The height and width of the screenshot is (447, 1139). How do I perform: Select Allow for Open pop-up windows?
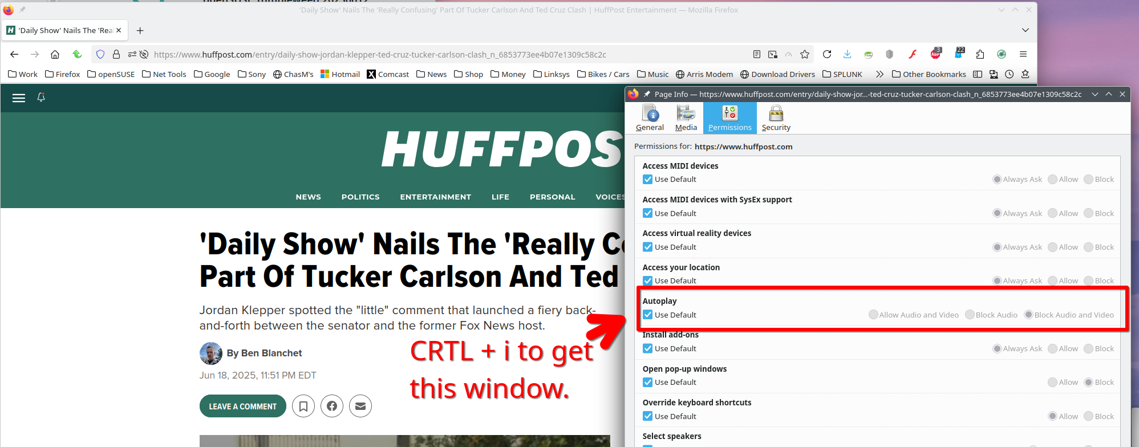pyautogui.click(x=1063, y=382)
